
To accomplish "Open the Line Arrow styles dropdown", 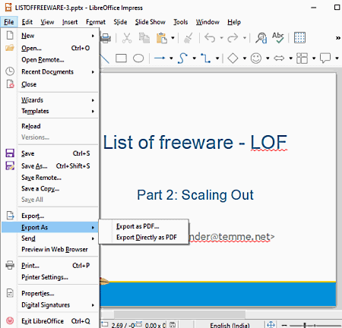I will [x=171, y=58].
